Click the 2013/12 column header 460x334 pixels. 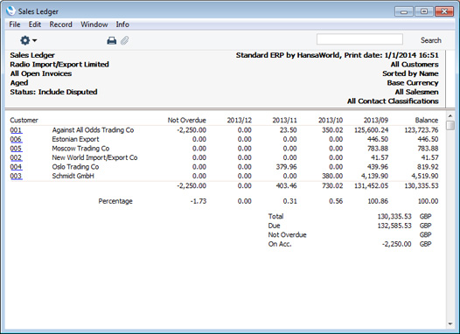pos(239,121)
